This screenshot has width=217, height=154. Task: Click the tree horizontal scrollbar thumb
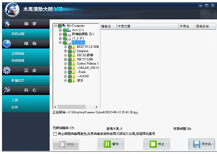point(71,107)
